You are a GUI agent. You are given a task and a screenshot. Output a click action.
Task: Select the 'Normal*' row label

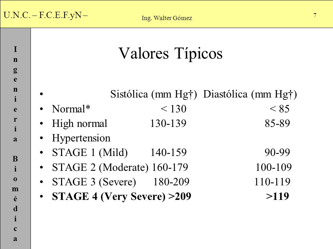[x=71, y=109]
